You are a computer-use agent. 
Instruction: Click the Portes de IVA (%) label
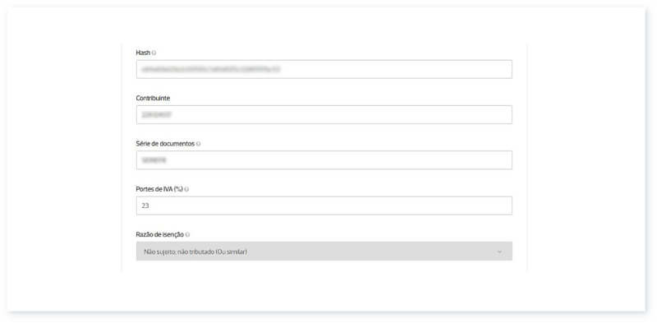click(159, 189)
